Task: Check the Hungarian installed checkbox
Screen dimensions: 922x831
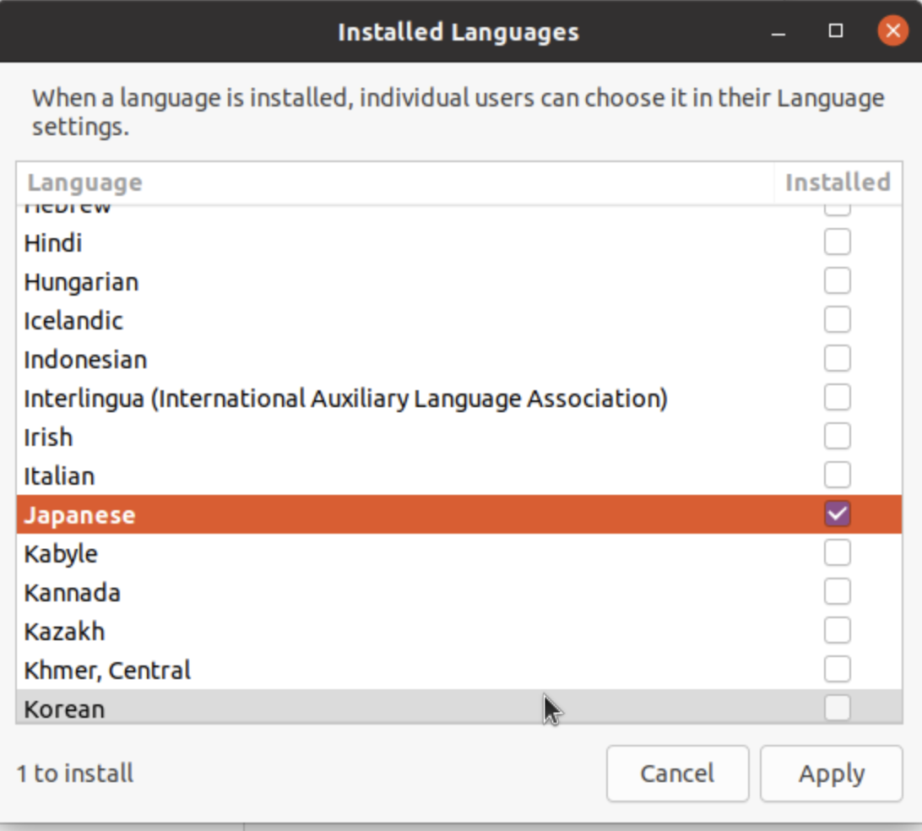Action: click(838, 281)
